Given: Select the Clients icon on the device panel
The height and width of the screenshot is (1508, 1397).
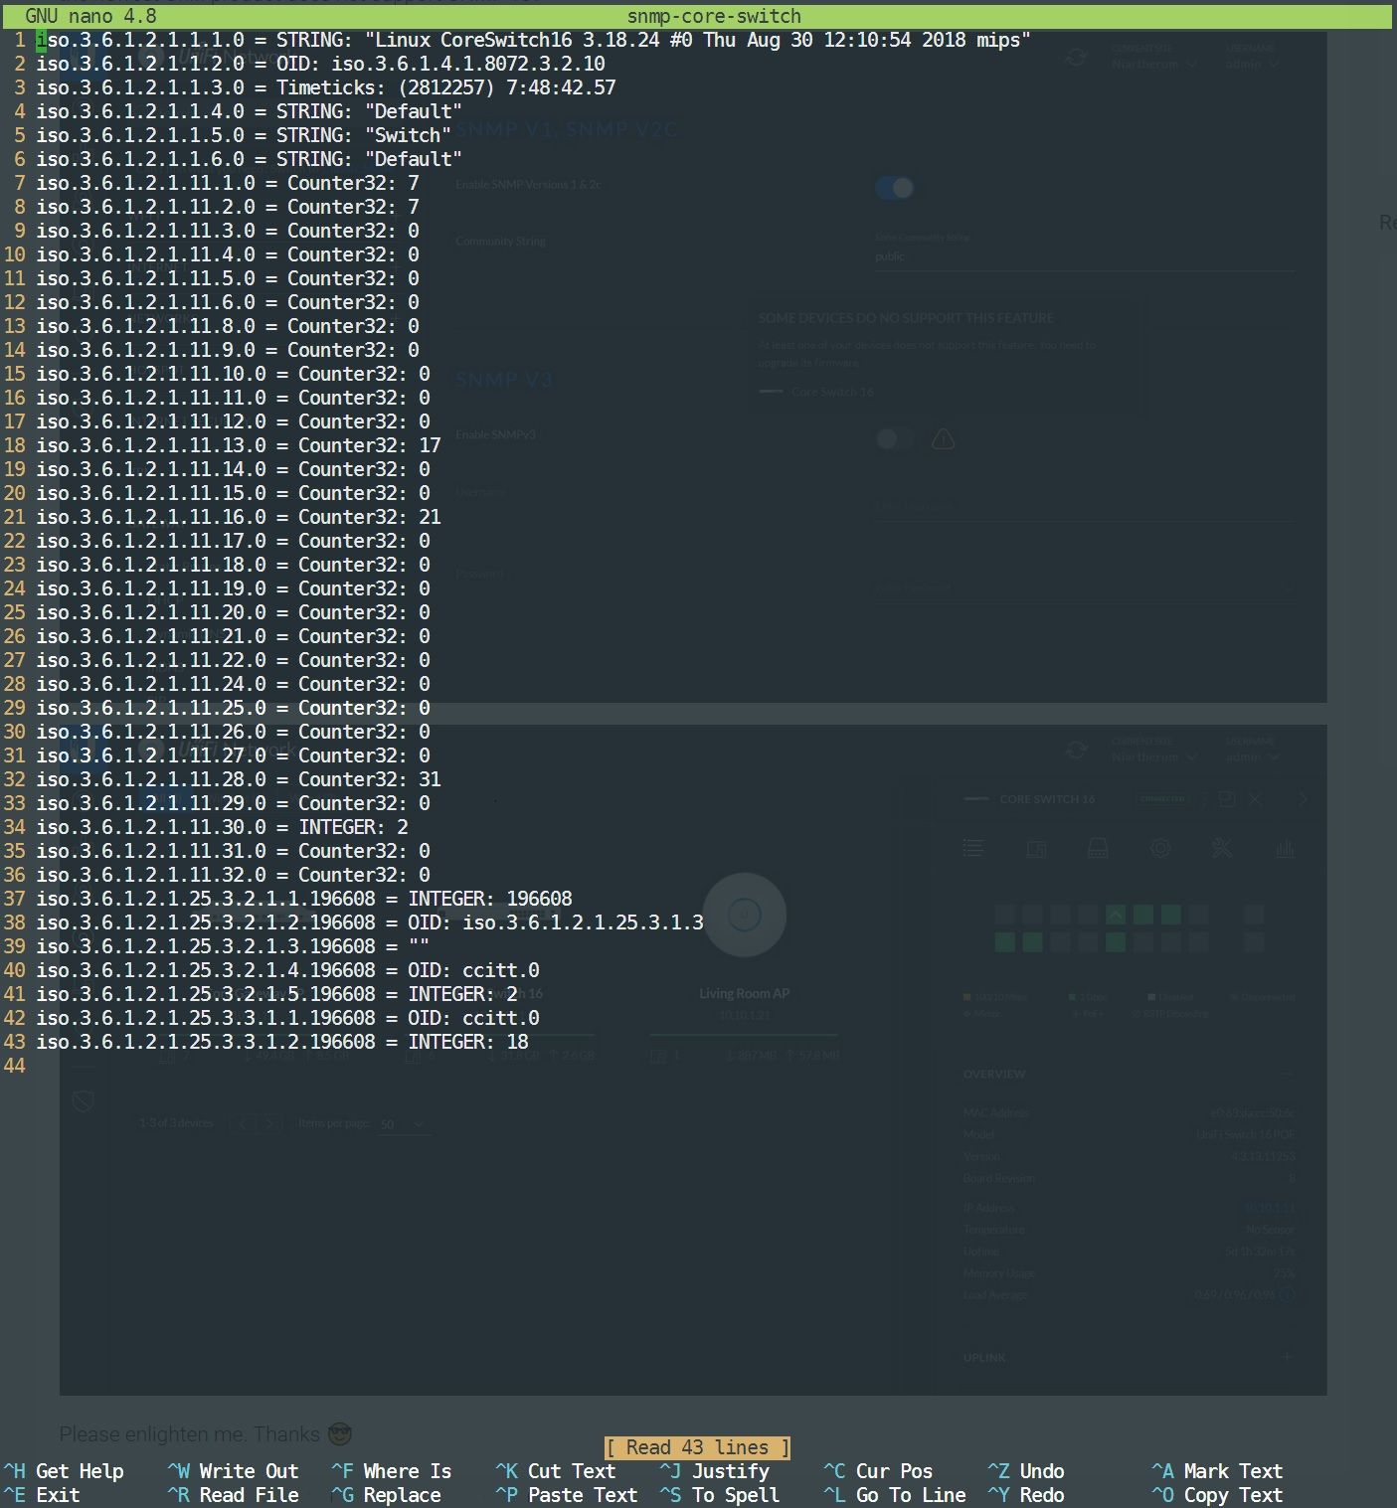Looking at the screenshot, I should pyautogui.click(x=1037, y=847).
